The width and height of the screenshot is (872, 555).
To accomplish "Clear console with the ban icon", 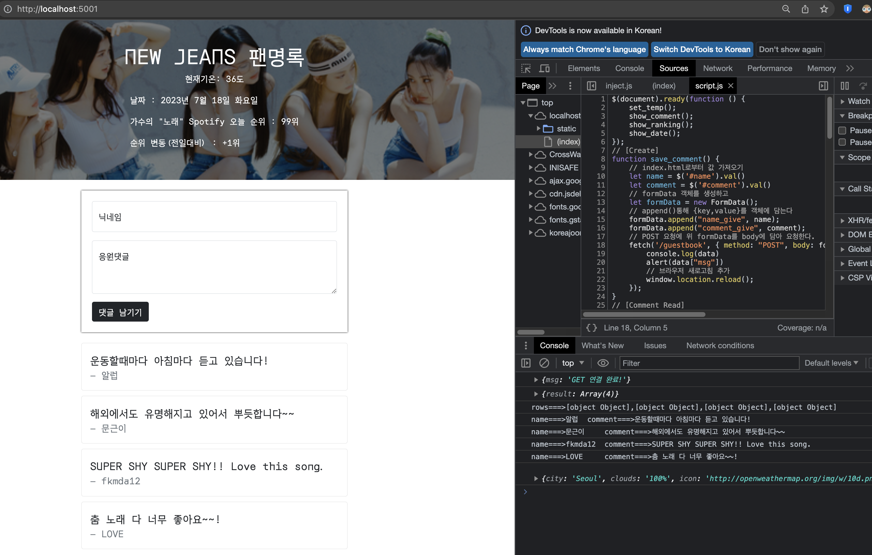I will point(544,363).
